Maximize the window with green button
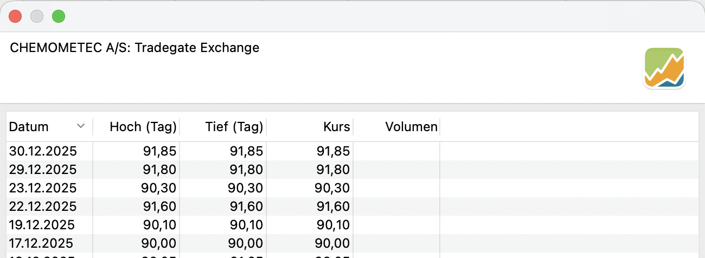The image size is (705, 258). pos(59,16)
